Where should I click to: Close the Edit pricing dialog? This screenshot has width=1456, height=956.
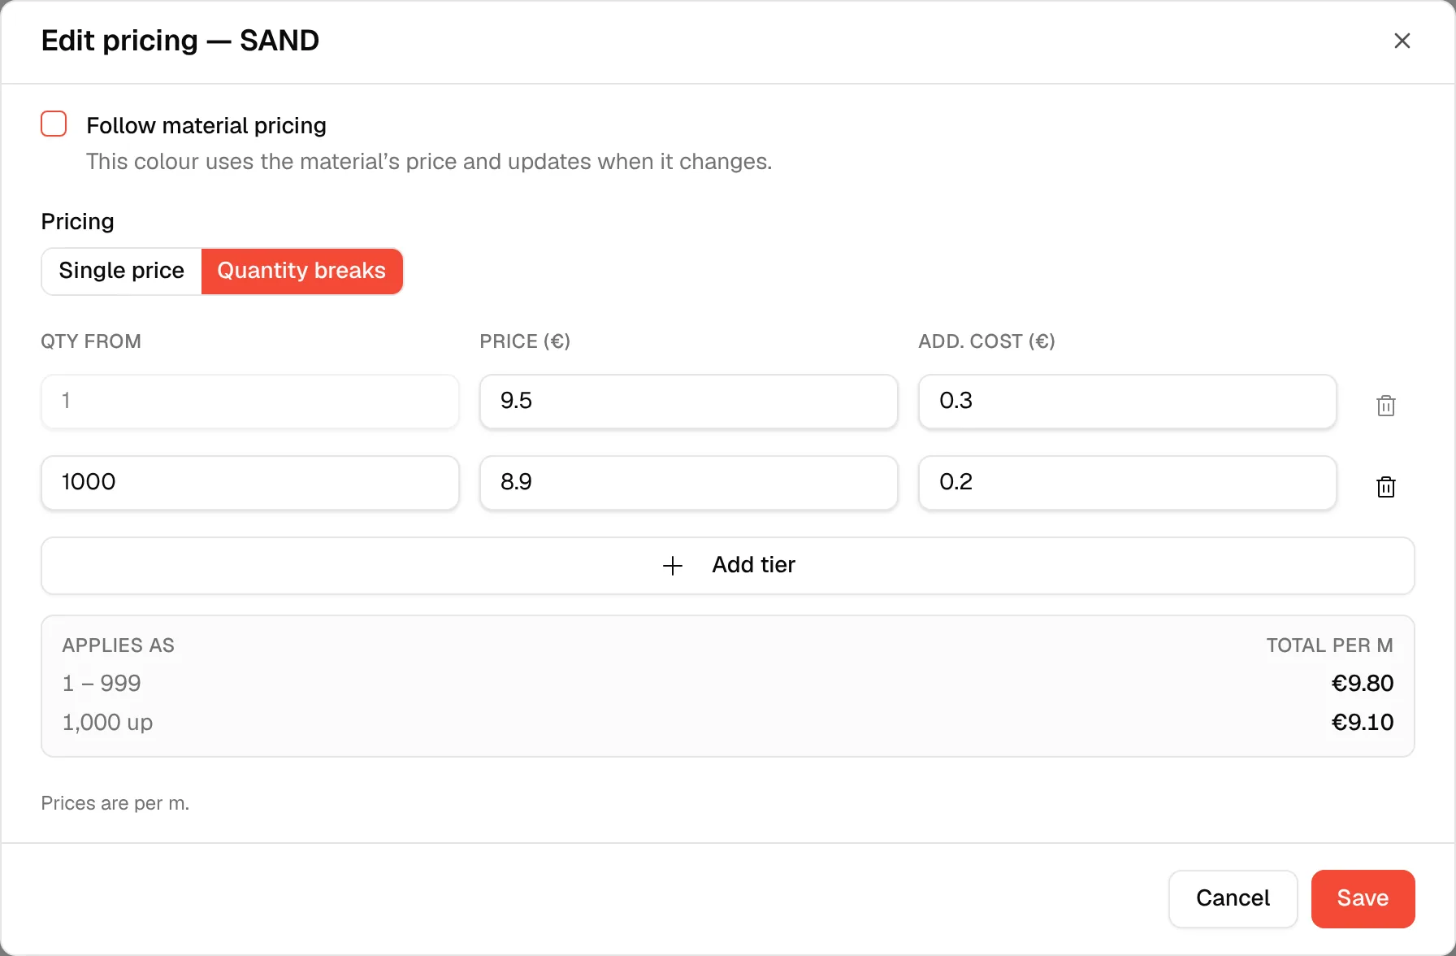coord(1402,41)
